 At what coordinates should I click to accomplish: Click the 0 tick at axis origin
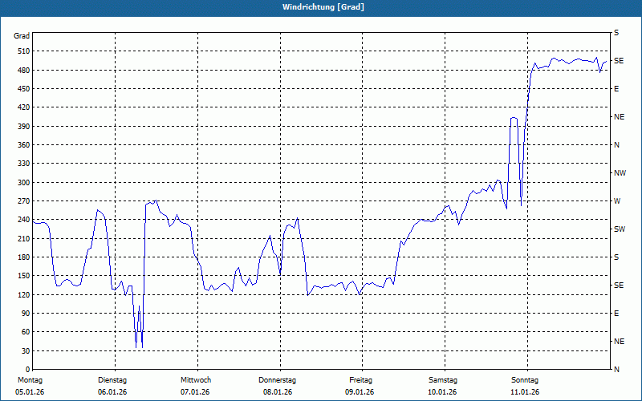[27, 370]
